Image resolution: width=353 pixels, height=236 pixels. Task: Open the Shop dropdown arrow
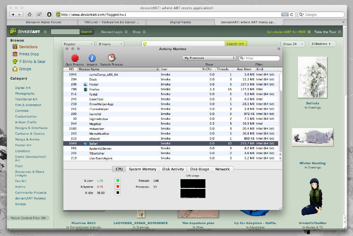tap(144, 32)
